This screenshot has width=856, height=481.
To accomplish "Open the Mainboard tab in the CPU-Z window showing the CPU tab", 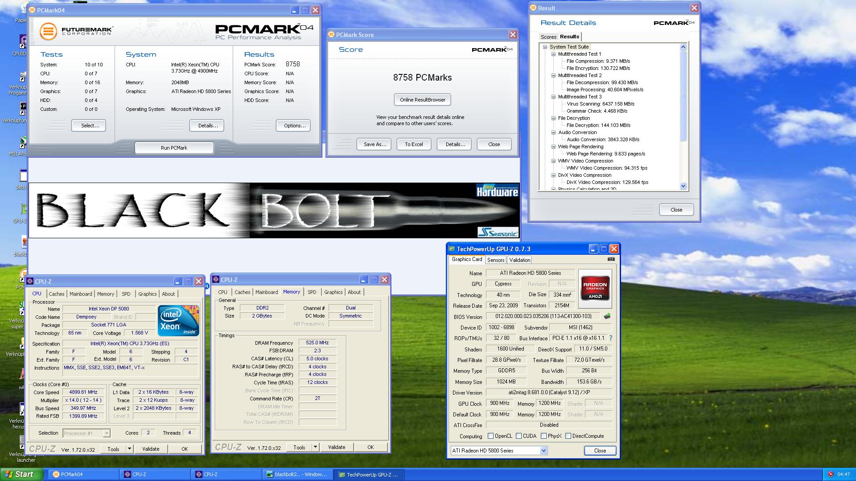I will pyautogui.click(x=81, y=294).
